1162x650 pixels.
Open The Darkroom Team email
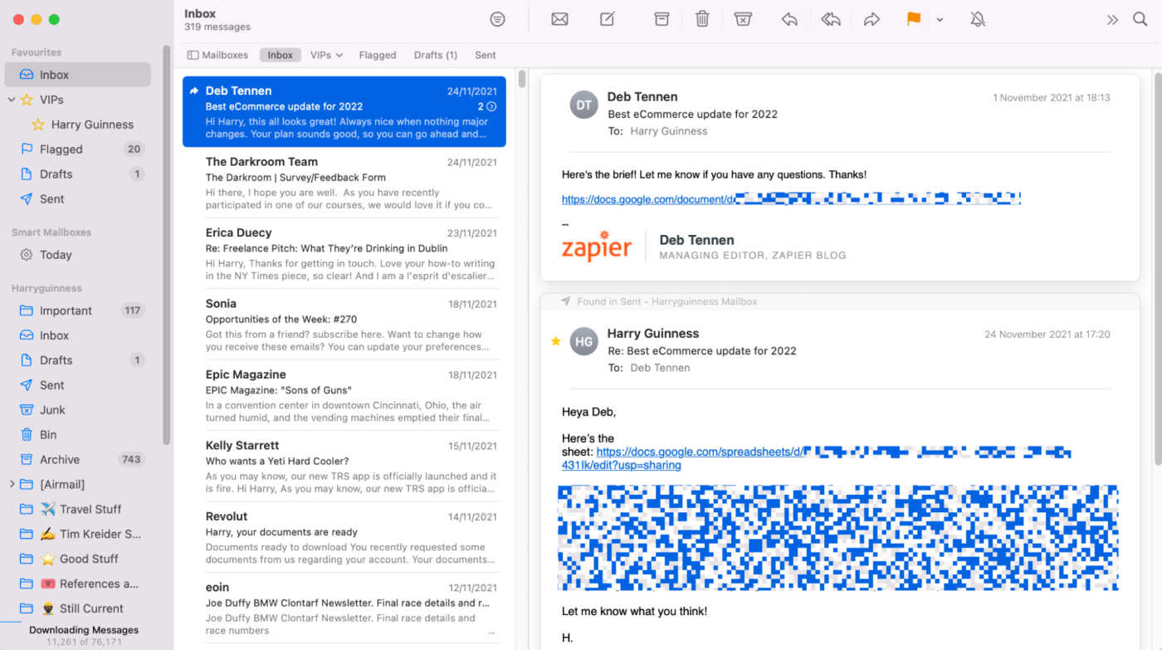point(344,183)
